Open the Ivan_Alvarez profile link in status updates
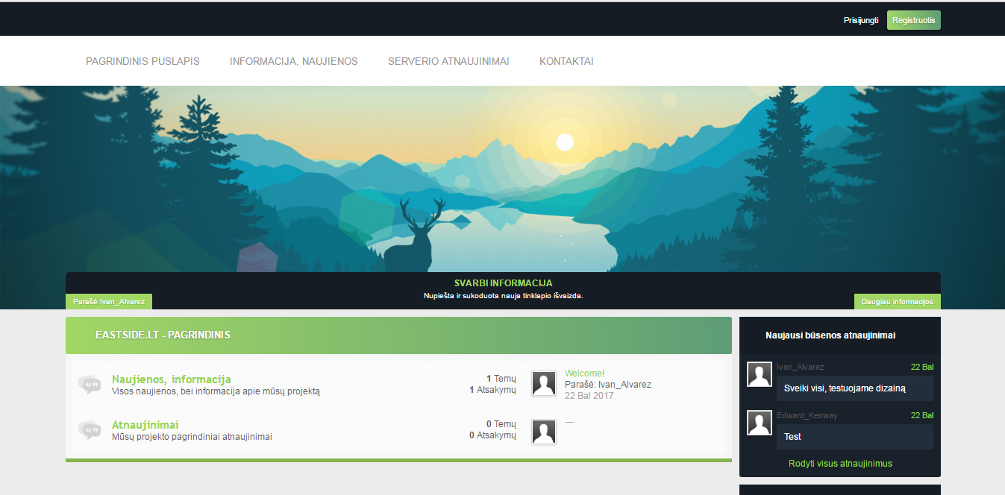The width and height of the screenshot is (1005, 495). coord(801,367)
